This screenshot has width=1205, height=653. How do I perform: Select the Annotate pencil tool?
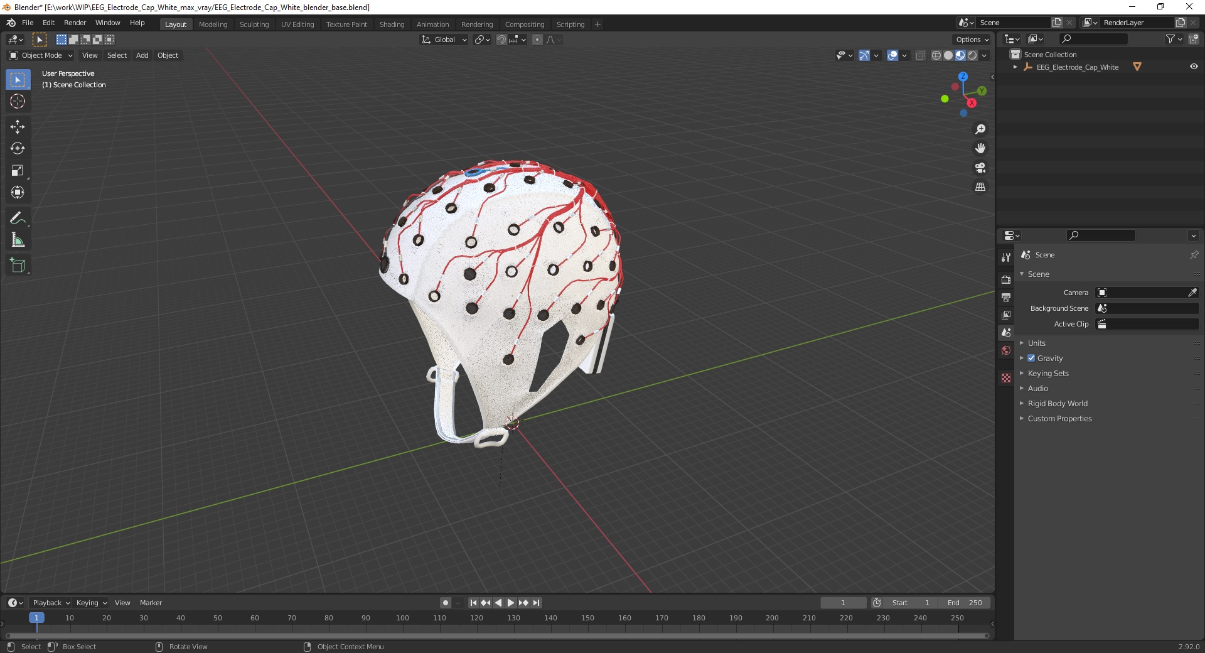[18, 219]
